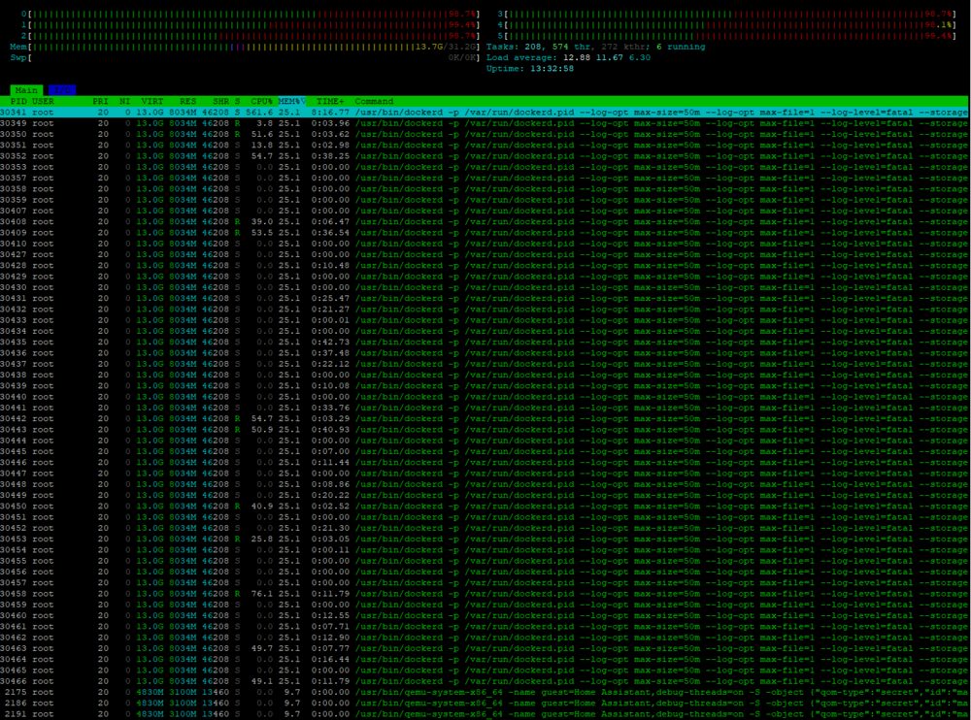The image size is (971, 720).
Task: Select process row with PID 30349
Action: pyautogui.click(x=485, y=124)
